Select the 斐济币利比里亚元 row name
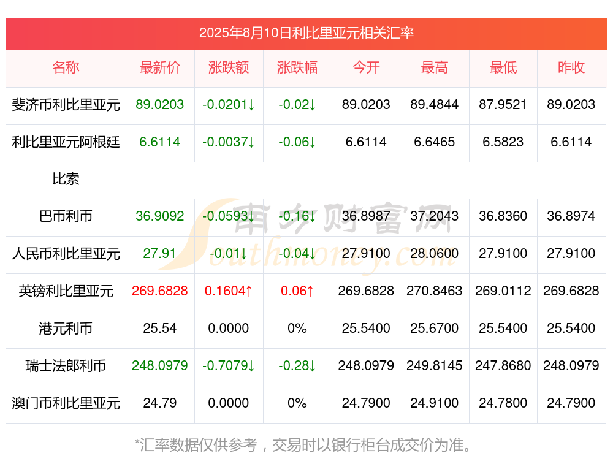This screenshot has width=613, height=464. (66, 105)
